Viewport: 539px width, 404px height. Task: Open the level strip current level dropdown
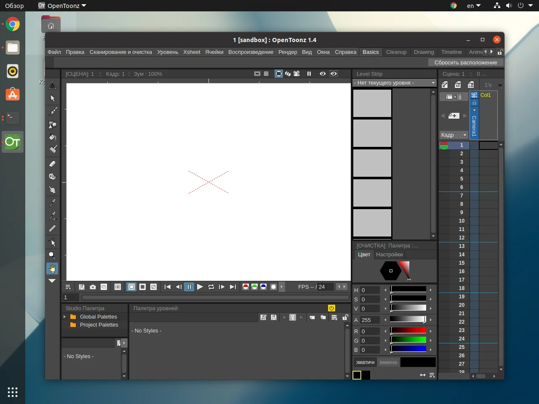[x=394, y=83]
